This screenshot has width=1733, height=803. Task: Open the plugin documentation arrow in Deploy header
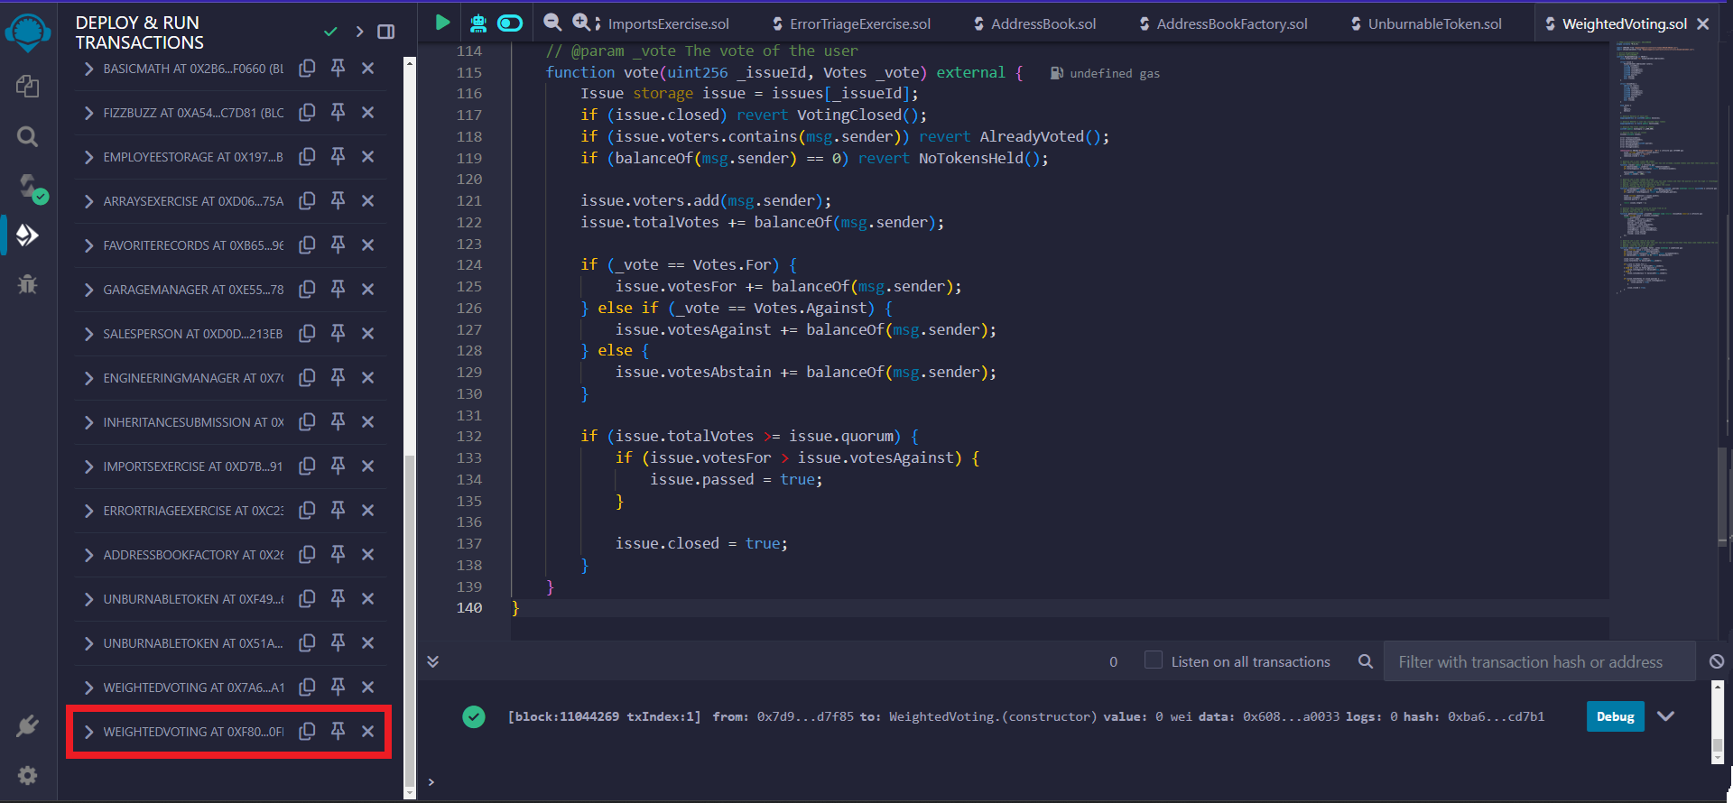click(x=359, y=32)
